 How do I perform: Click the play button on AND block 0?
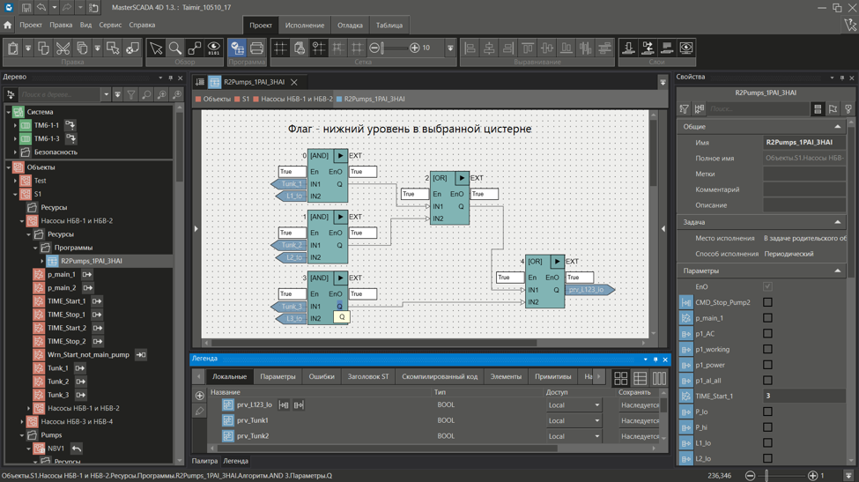click(x=340, y=156)
